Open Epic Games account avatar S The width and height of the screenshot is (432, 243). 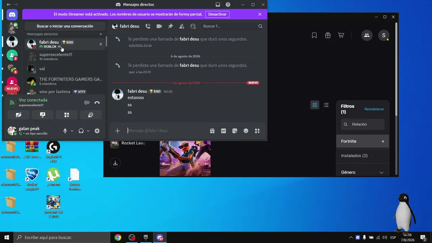(384, 35)
